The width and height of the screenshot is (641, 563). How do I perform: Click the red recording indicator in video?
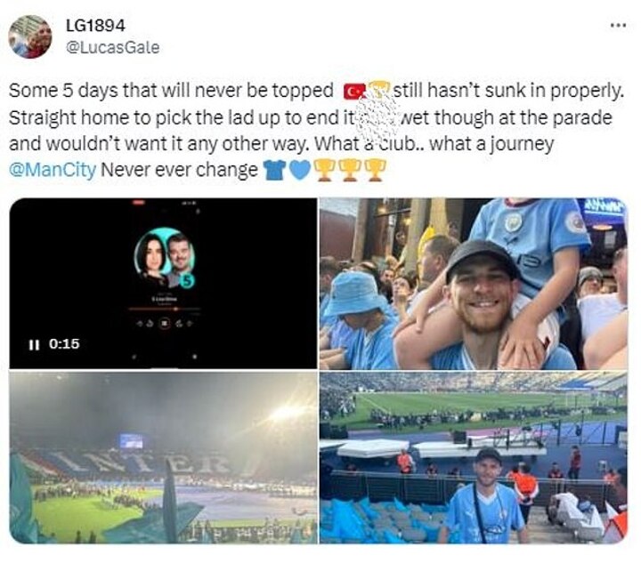[x=139, y=202]
